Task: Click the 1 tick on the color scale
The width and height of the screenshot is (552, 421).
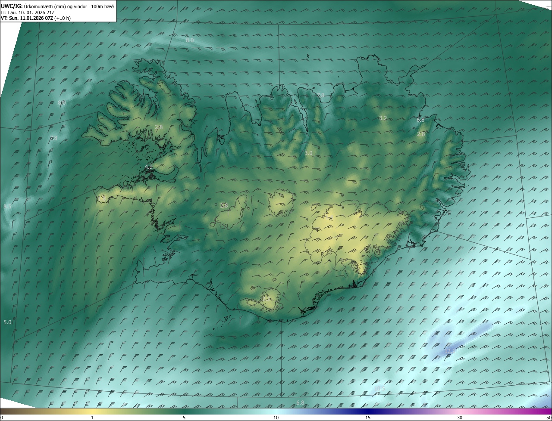Action: pyautogui.click(x=92, y=418)
